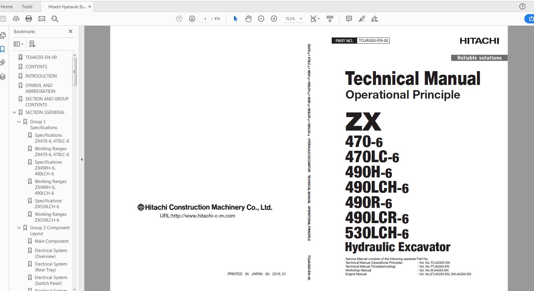
Task: Click the bookmarks panel scrollbar thumb
Action: tap(74, 72)
